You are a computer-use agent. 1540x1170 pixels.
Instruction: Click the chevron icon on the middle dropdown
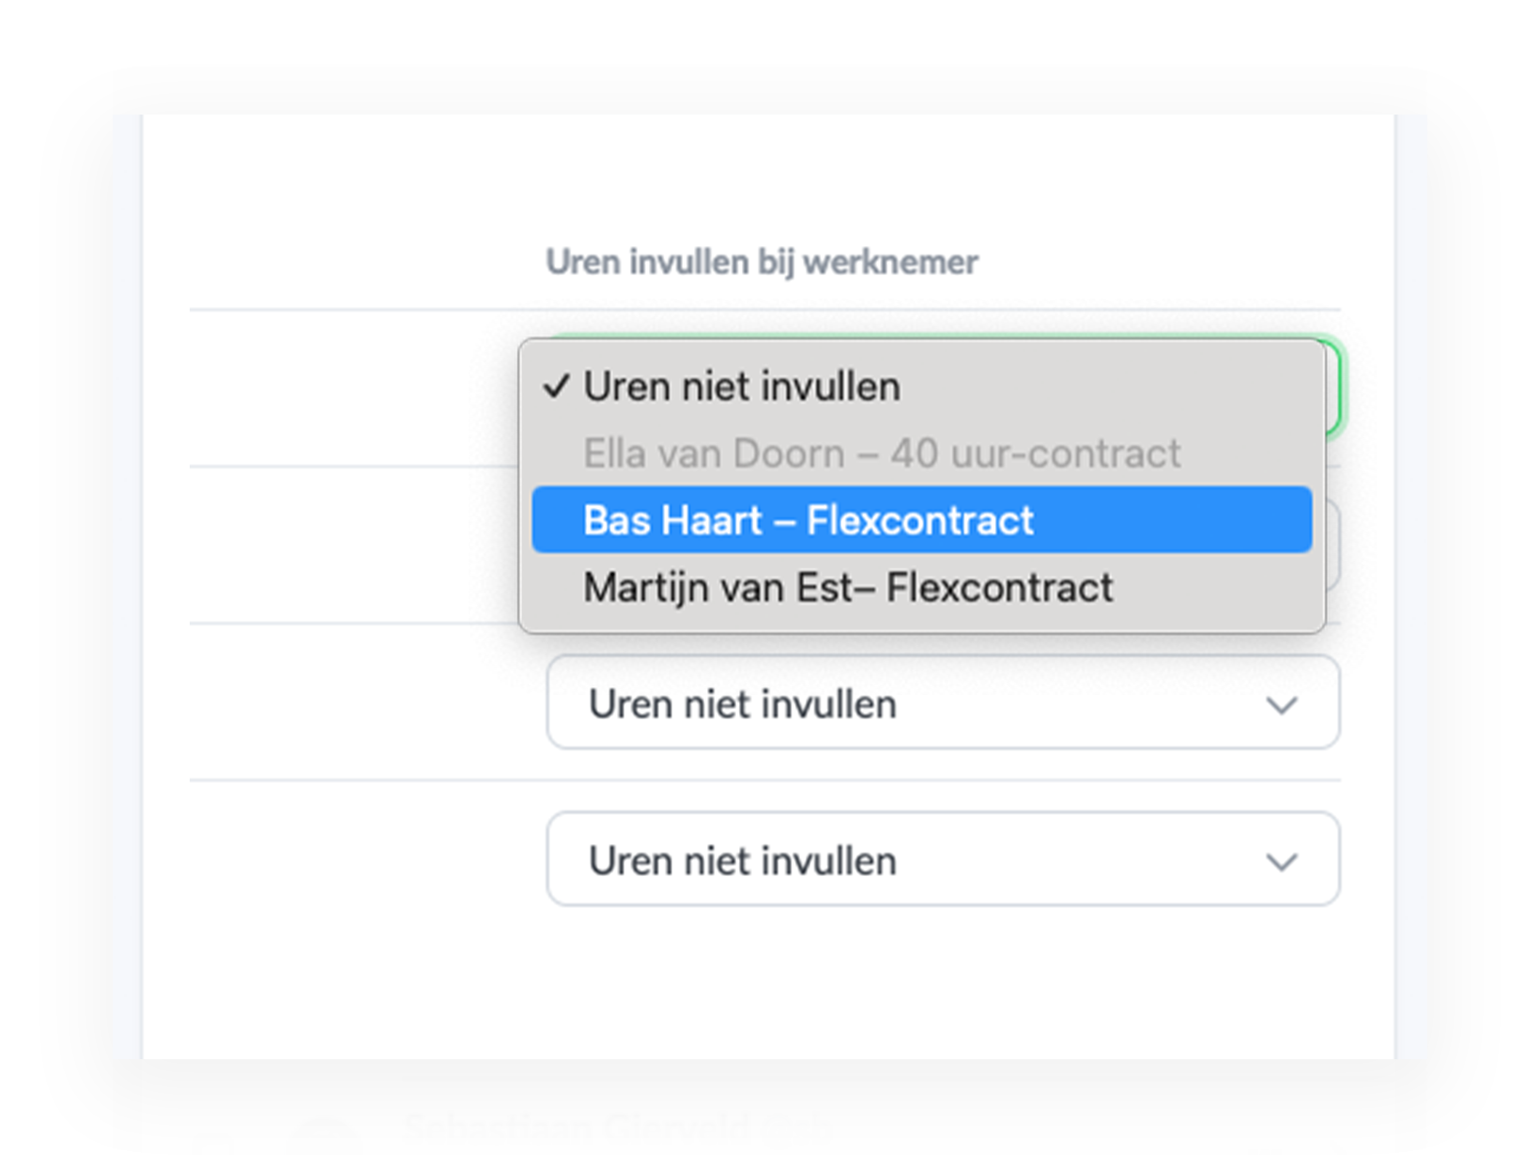(x=1285, y=706)
